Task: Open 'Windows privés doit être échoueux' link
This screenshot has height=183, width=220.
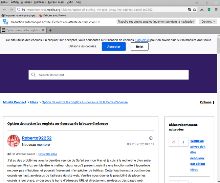Action: coord(198,152)
